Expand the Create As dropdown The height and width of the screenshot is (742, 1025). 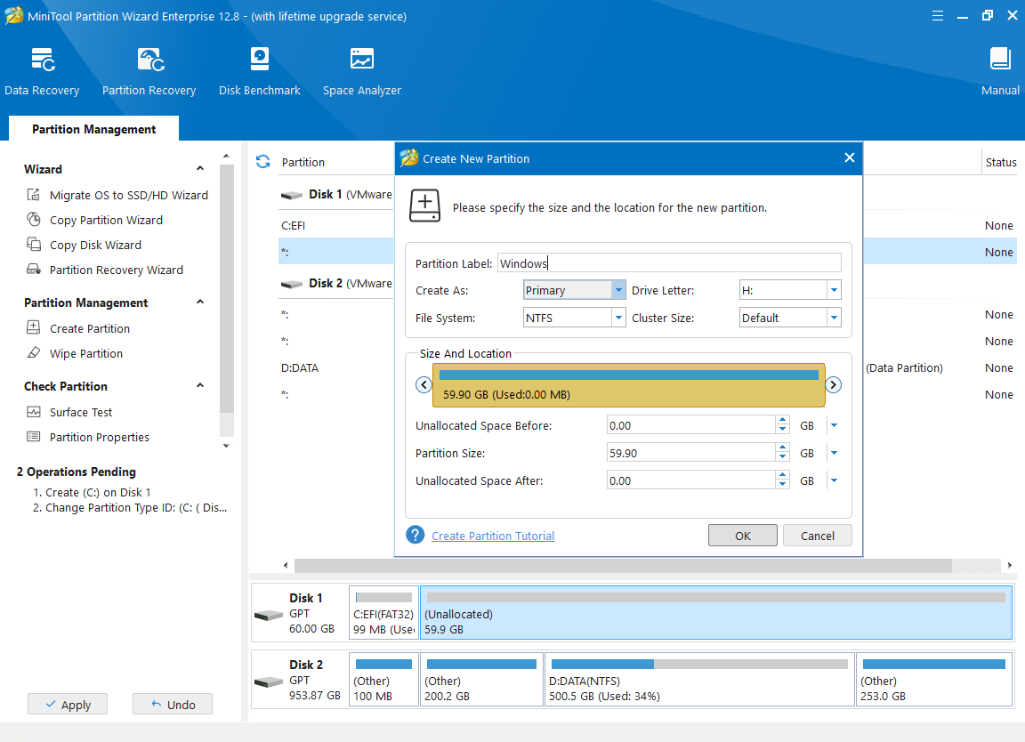tap(618, 290)
